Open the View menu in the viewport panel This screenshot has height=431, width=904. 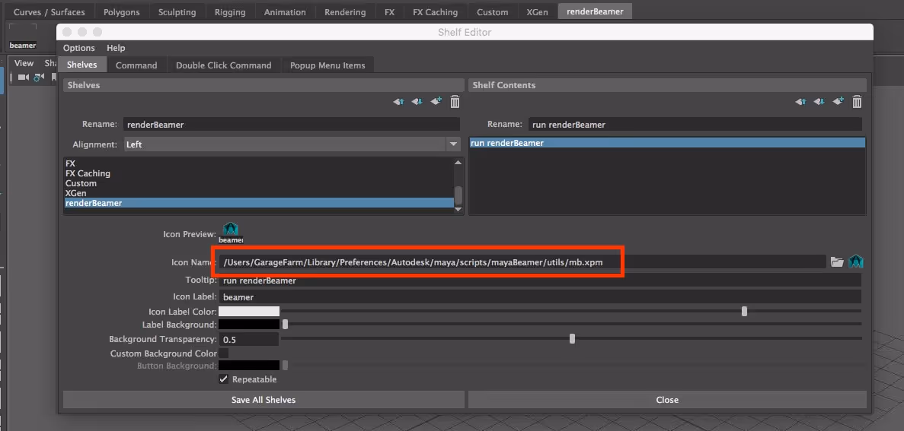pyautogui.click(x=24, y=63)
